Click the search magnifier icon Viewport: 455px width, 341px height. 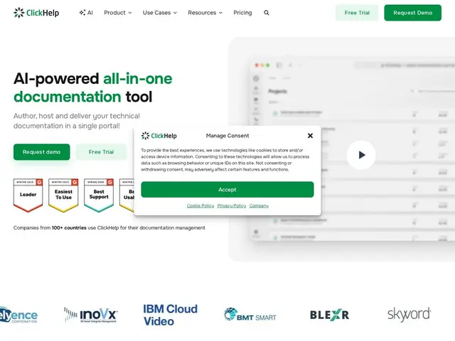click(x=267, y=13)
